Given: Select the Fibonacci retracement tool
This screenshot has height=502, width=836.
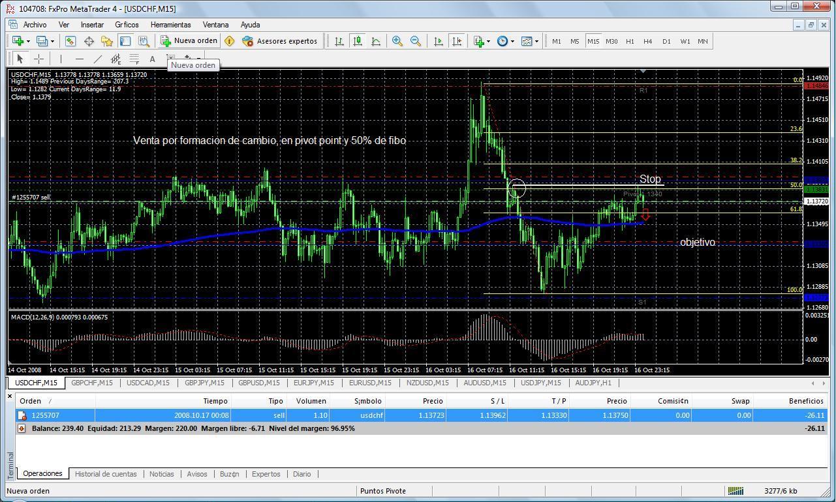Looking at the screenshot, I should (134, 59).
